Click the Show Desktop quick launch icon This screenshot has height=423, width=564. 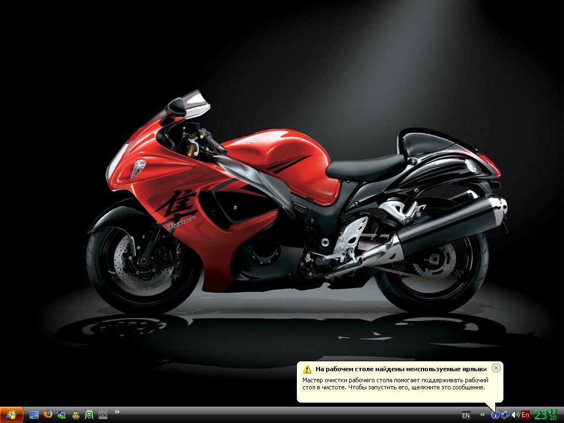tap(34, 415)
